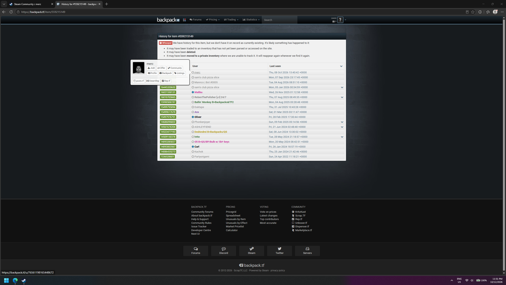This screenshot has height=285, width=506.
Task: Go back to the previous page
Action: [4, 12]
